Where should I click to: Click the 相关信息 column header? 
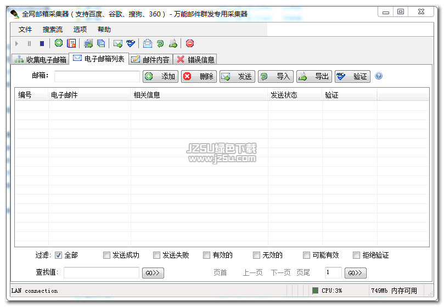[x=199, y=95]
